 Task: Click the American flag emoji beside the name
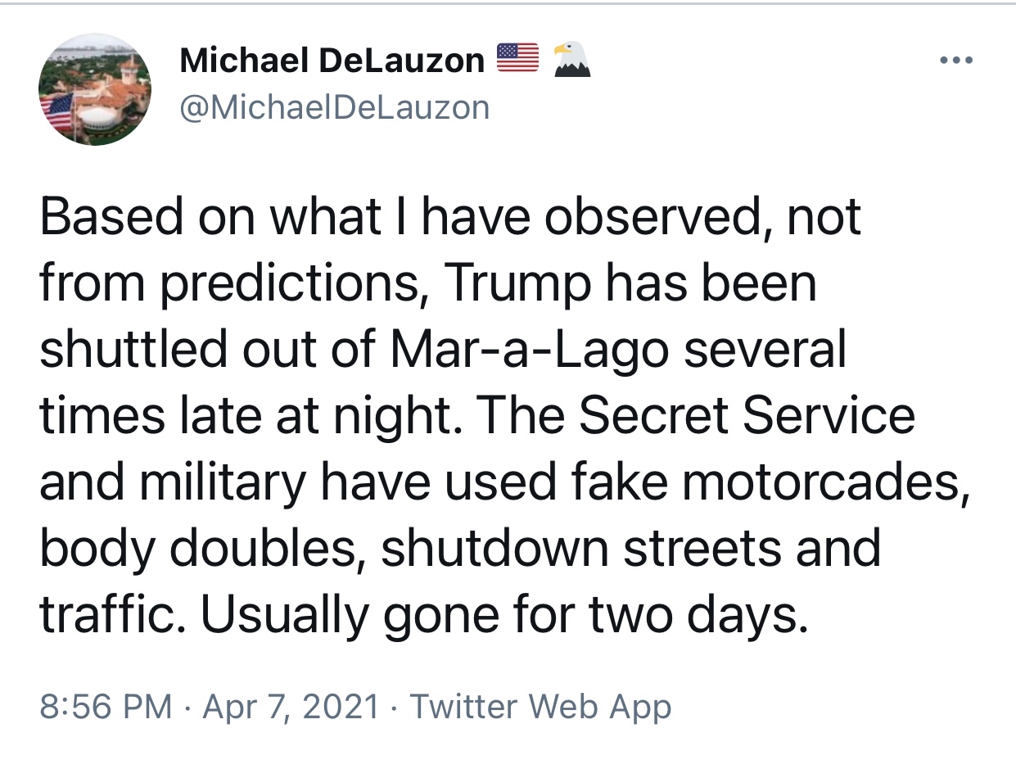coord(518,58)
